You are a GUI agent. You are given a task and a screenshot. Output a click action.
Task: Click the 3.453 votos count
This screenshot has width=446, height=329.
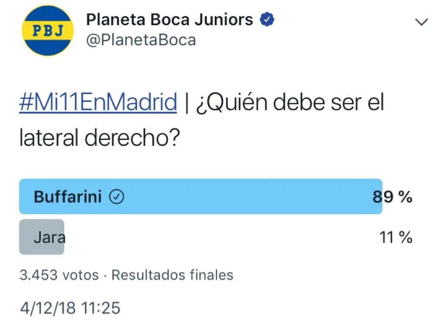[x=59, y=275]
